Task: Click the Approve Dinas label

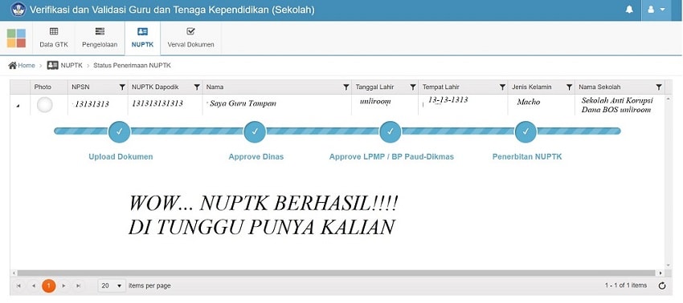Action: coord(256,156)
